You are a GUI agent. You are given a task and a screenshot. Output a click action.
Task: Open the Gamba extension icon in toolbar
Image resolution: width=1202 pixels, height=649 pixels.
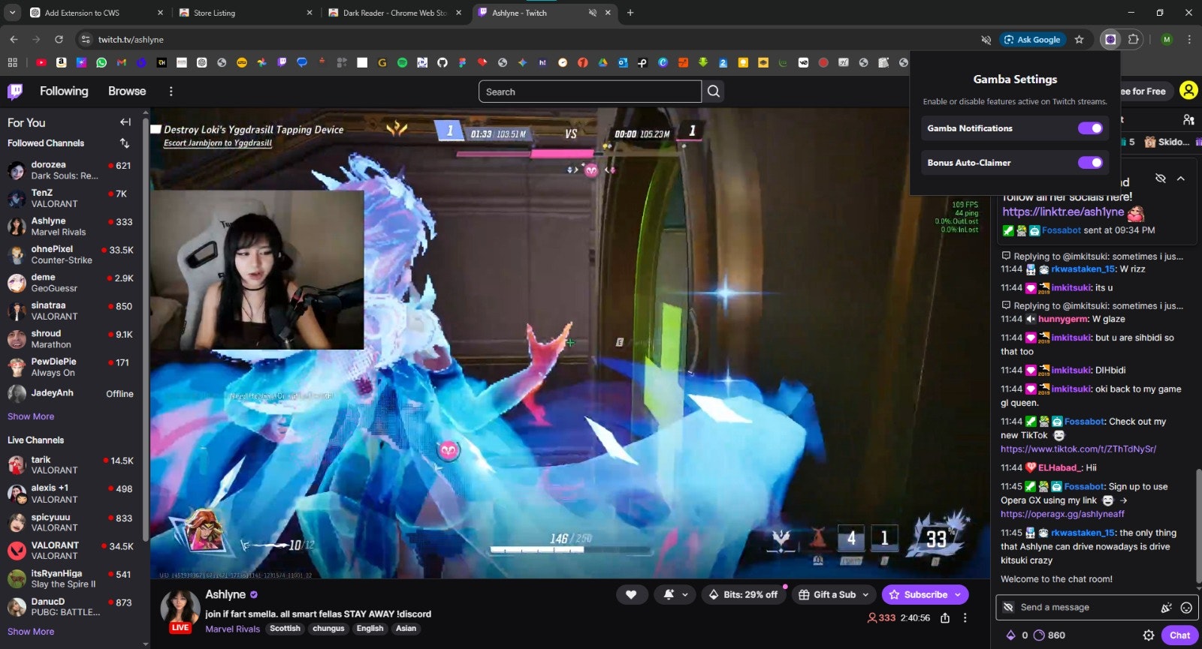point(1110,39)
